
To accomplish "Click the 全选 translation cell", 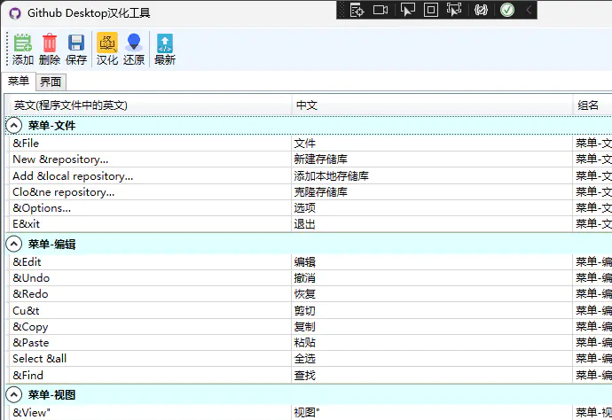I will tap(432, 358).
